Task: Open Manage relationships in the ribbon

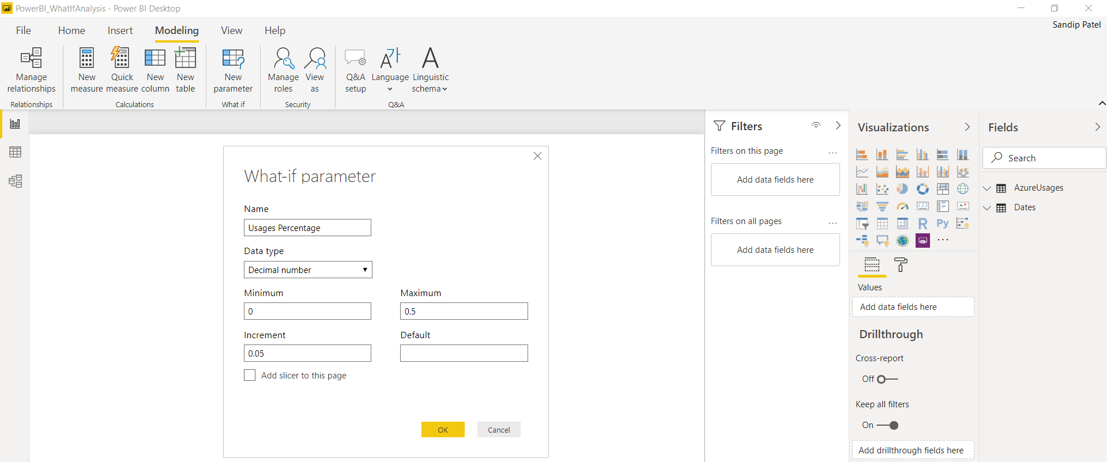Action: (31, 70)
